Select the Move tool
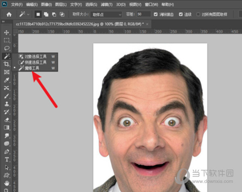The height and width of the screenshot is (192, 242). point(6,32)
